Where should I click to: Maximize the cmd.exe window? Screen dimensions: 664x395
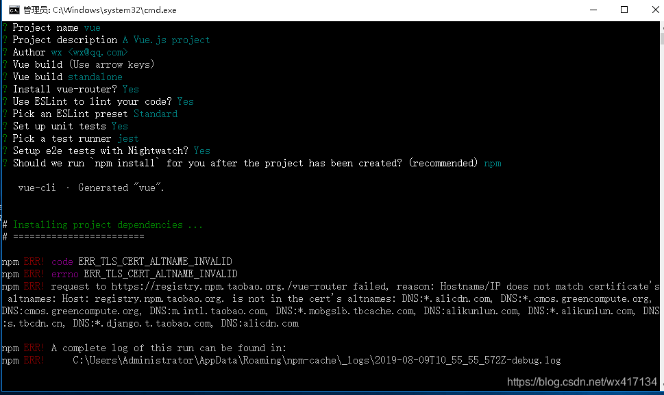624,10
